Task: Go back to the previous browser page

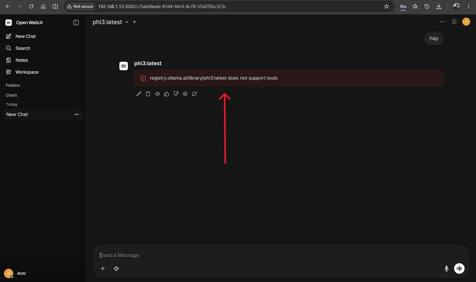Action: [7, 6]
